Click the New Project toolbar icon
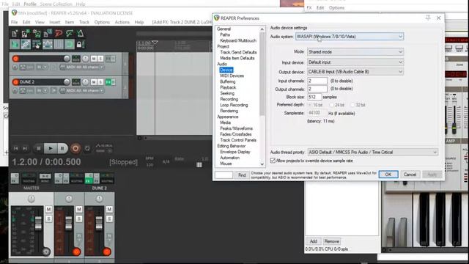Screen dimensions: 469x264 tap(15, 34)
